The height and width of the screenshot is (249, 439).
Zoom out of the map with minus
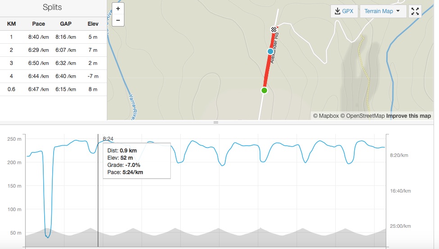[x=118, y=20]
